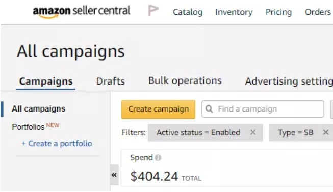
Task: Switch to the Bulk operations tab
Action: (185, 81)
